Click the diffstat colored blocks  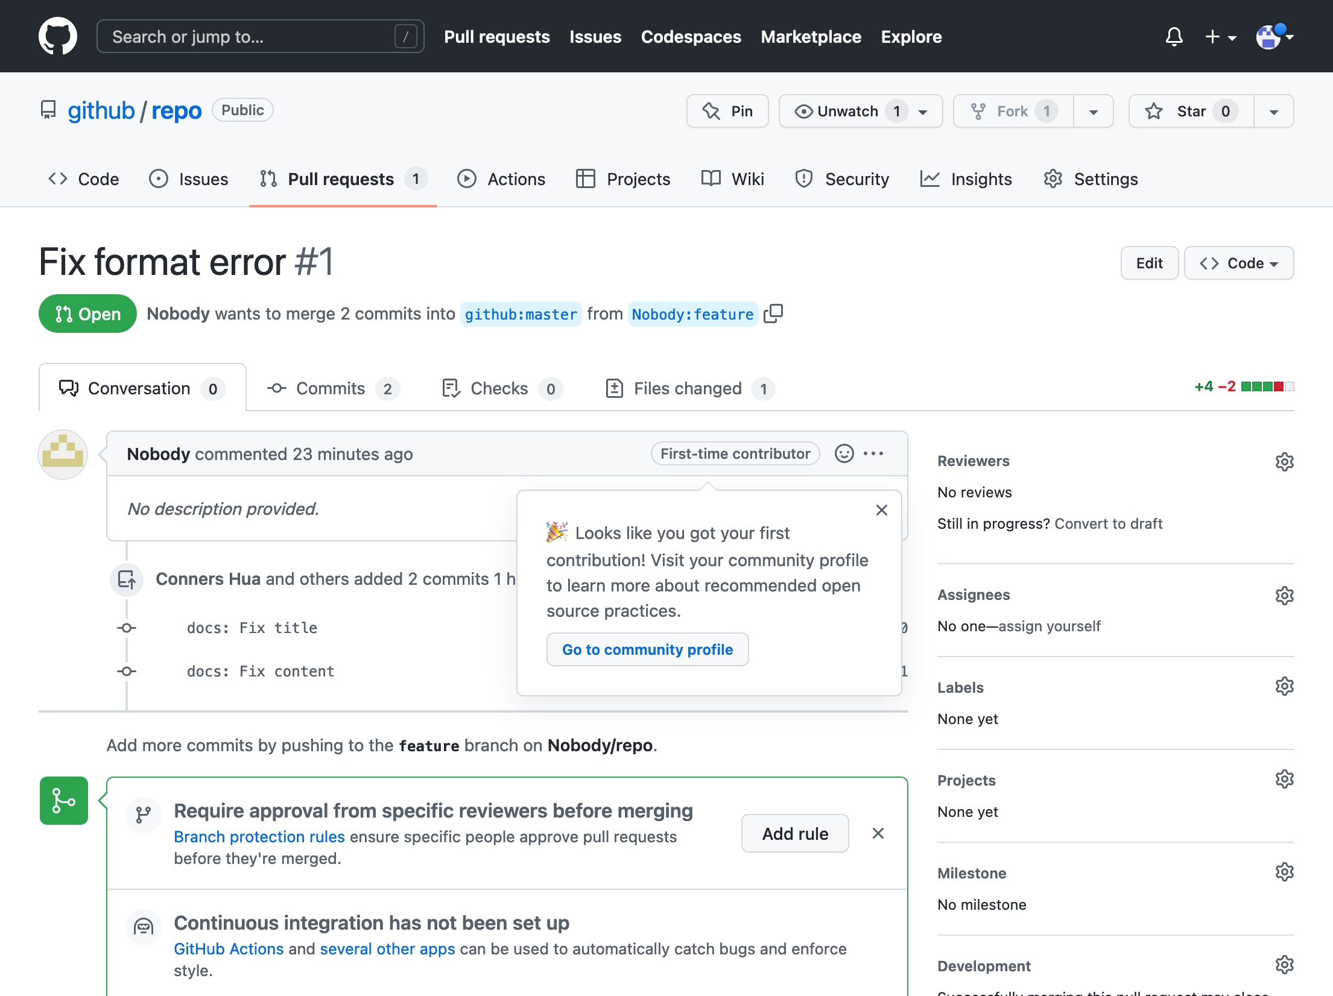(1267, 386)
